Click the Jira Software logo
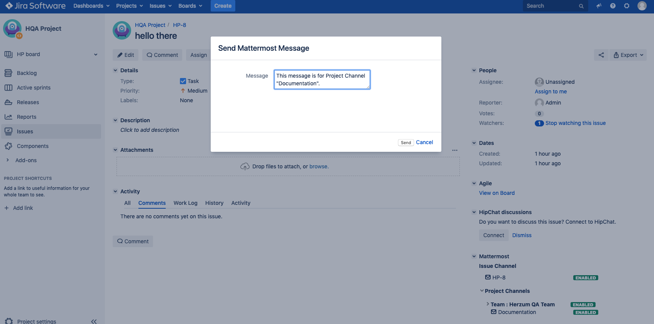The height and width of the screenshot is (324, 654). coord(35,6)
